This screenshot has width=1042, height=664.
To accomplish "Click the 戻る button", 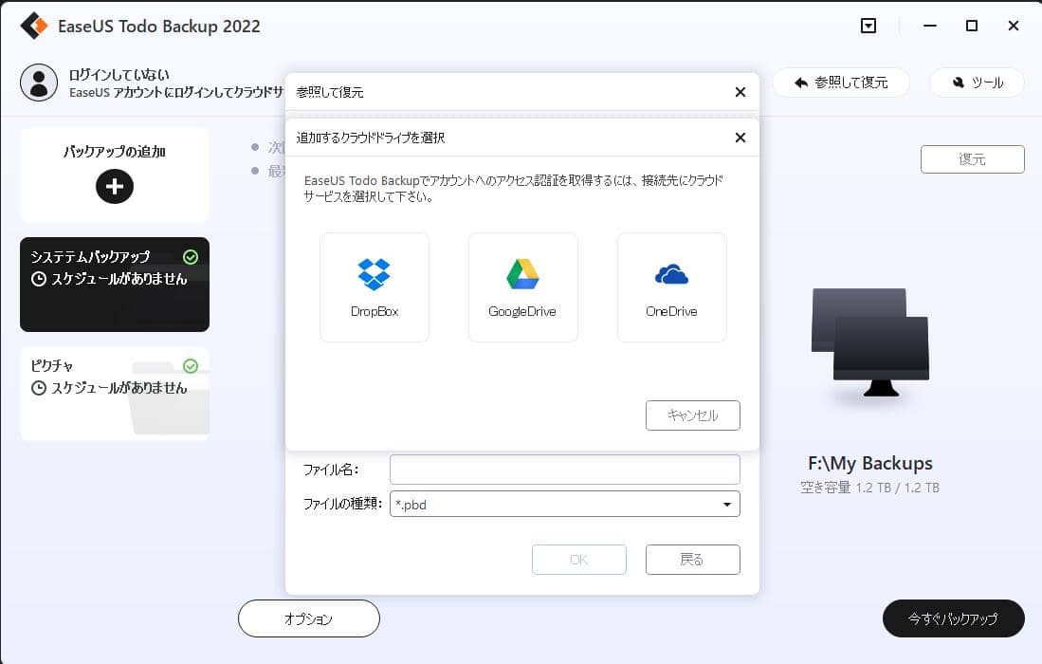I will coord(692,560).
